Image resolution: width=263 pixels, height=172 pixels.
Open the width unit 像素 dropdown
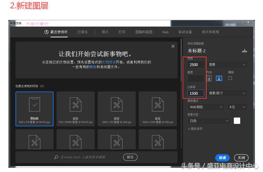coord(227,65)
